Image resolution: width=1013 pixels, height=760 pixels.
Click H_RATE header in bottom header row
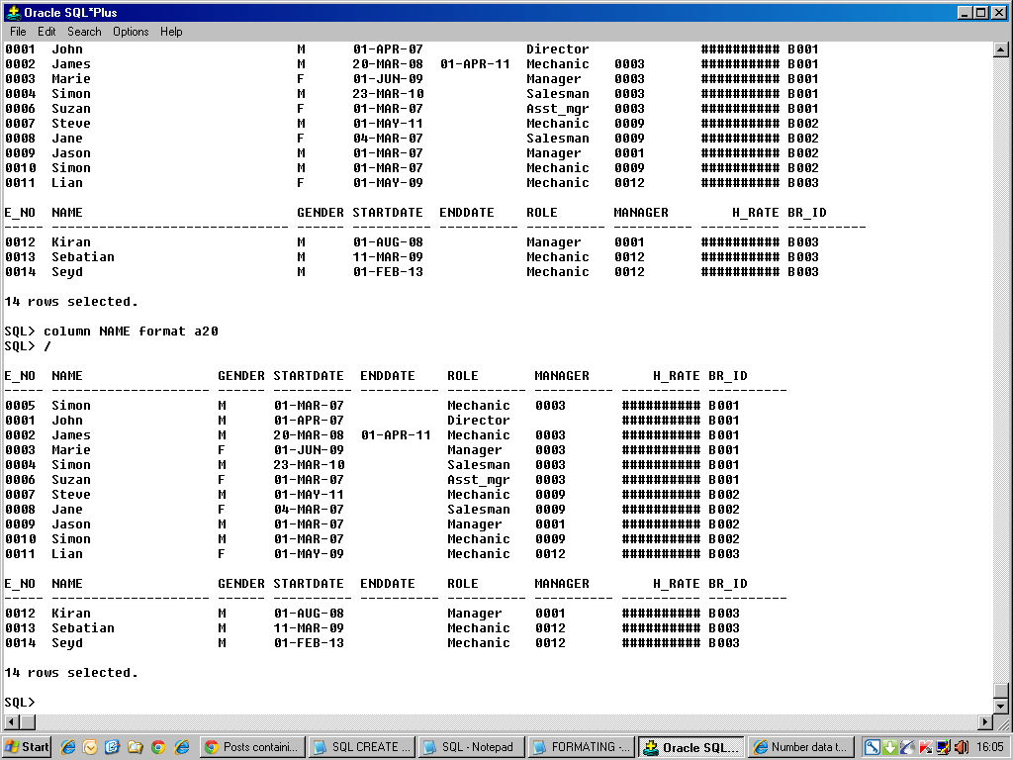(x=677, y=584)
